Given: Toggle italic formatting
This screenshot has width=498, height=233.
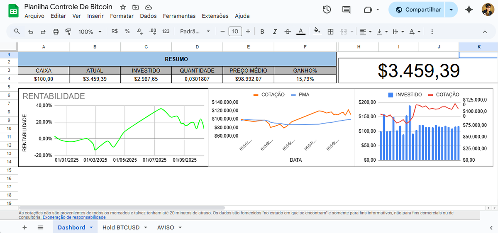Looking at the screenshot, I should pyautogui.click(x=274, y=32).
